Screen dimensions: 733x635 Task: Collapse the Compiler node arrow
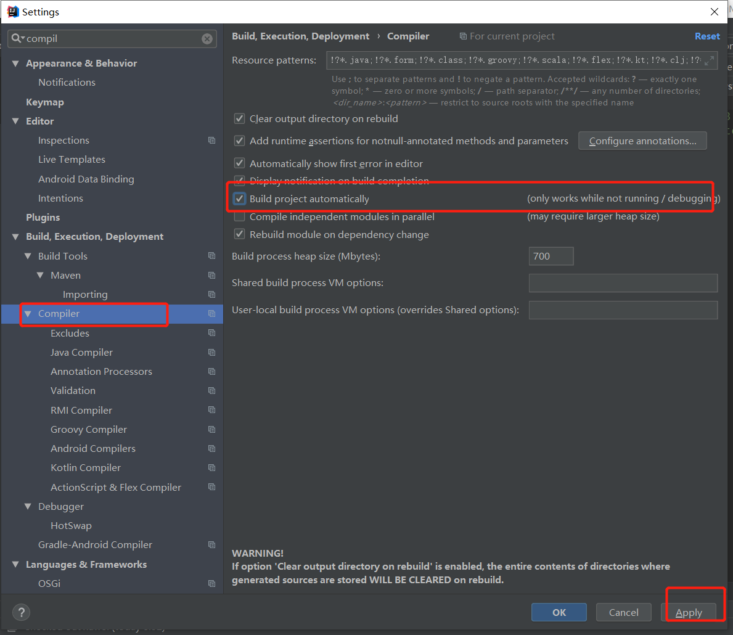click(x=28, y=314)
